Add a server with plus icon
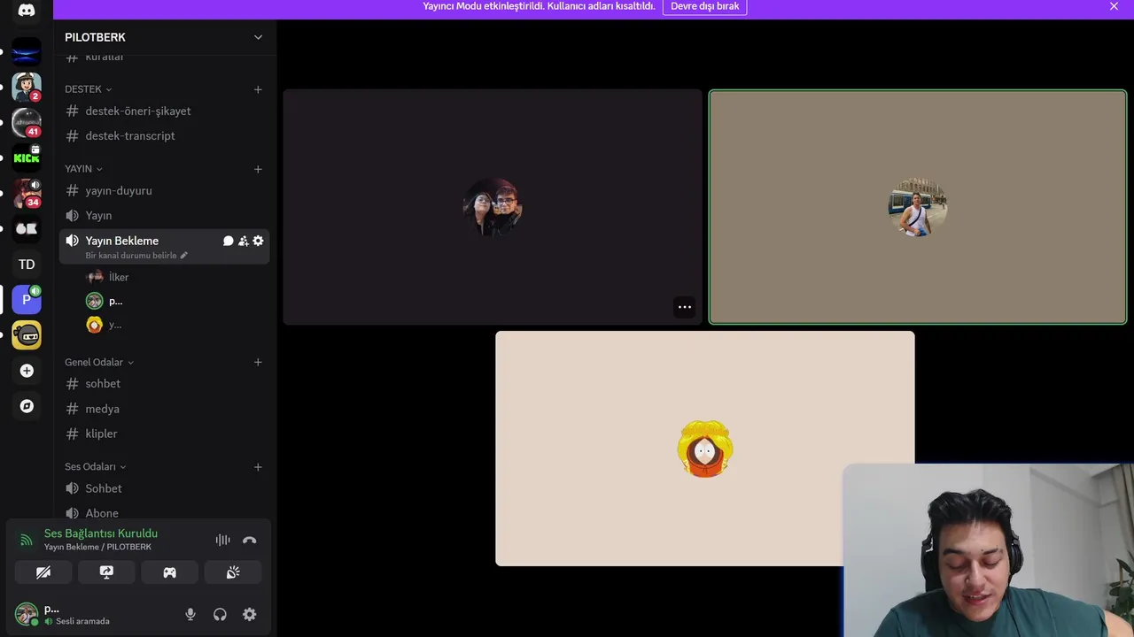This screenshot has width=1134, height=637. tap(27, 371)
